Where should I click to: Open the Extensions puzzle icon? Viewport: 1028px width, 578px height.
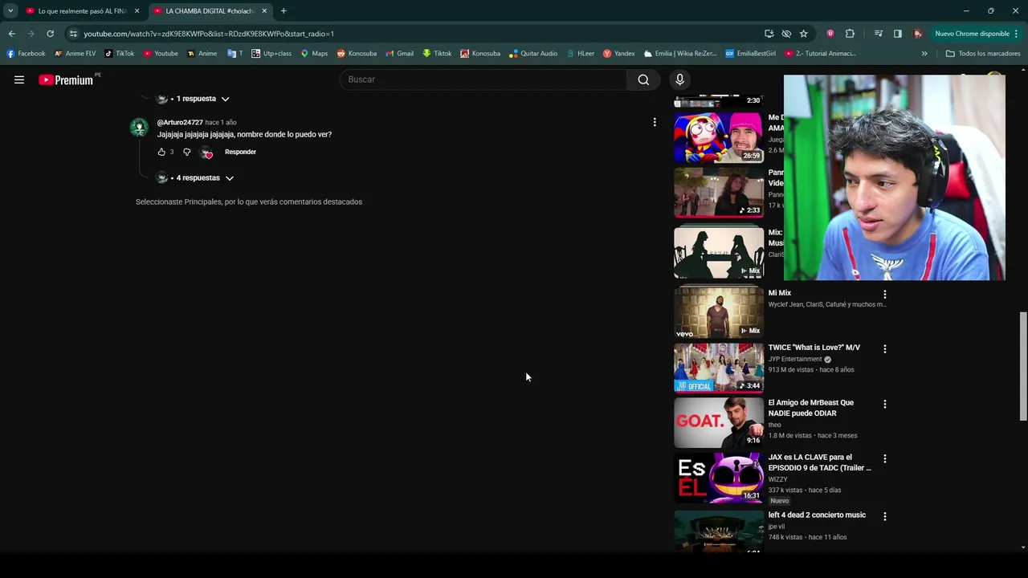850,34
